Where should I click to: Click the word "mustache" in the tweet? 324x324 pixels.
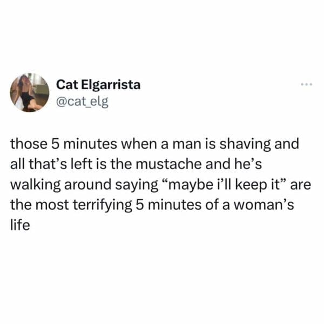[x=168, y=164]
